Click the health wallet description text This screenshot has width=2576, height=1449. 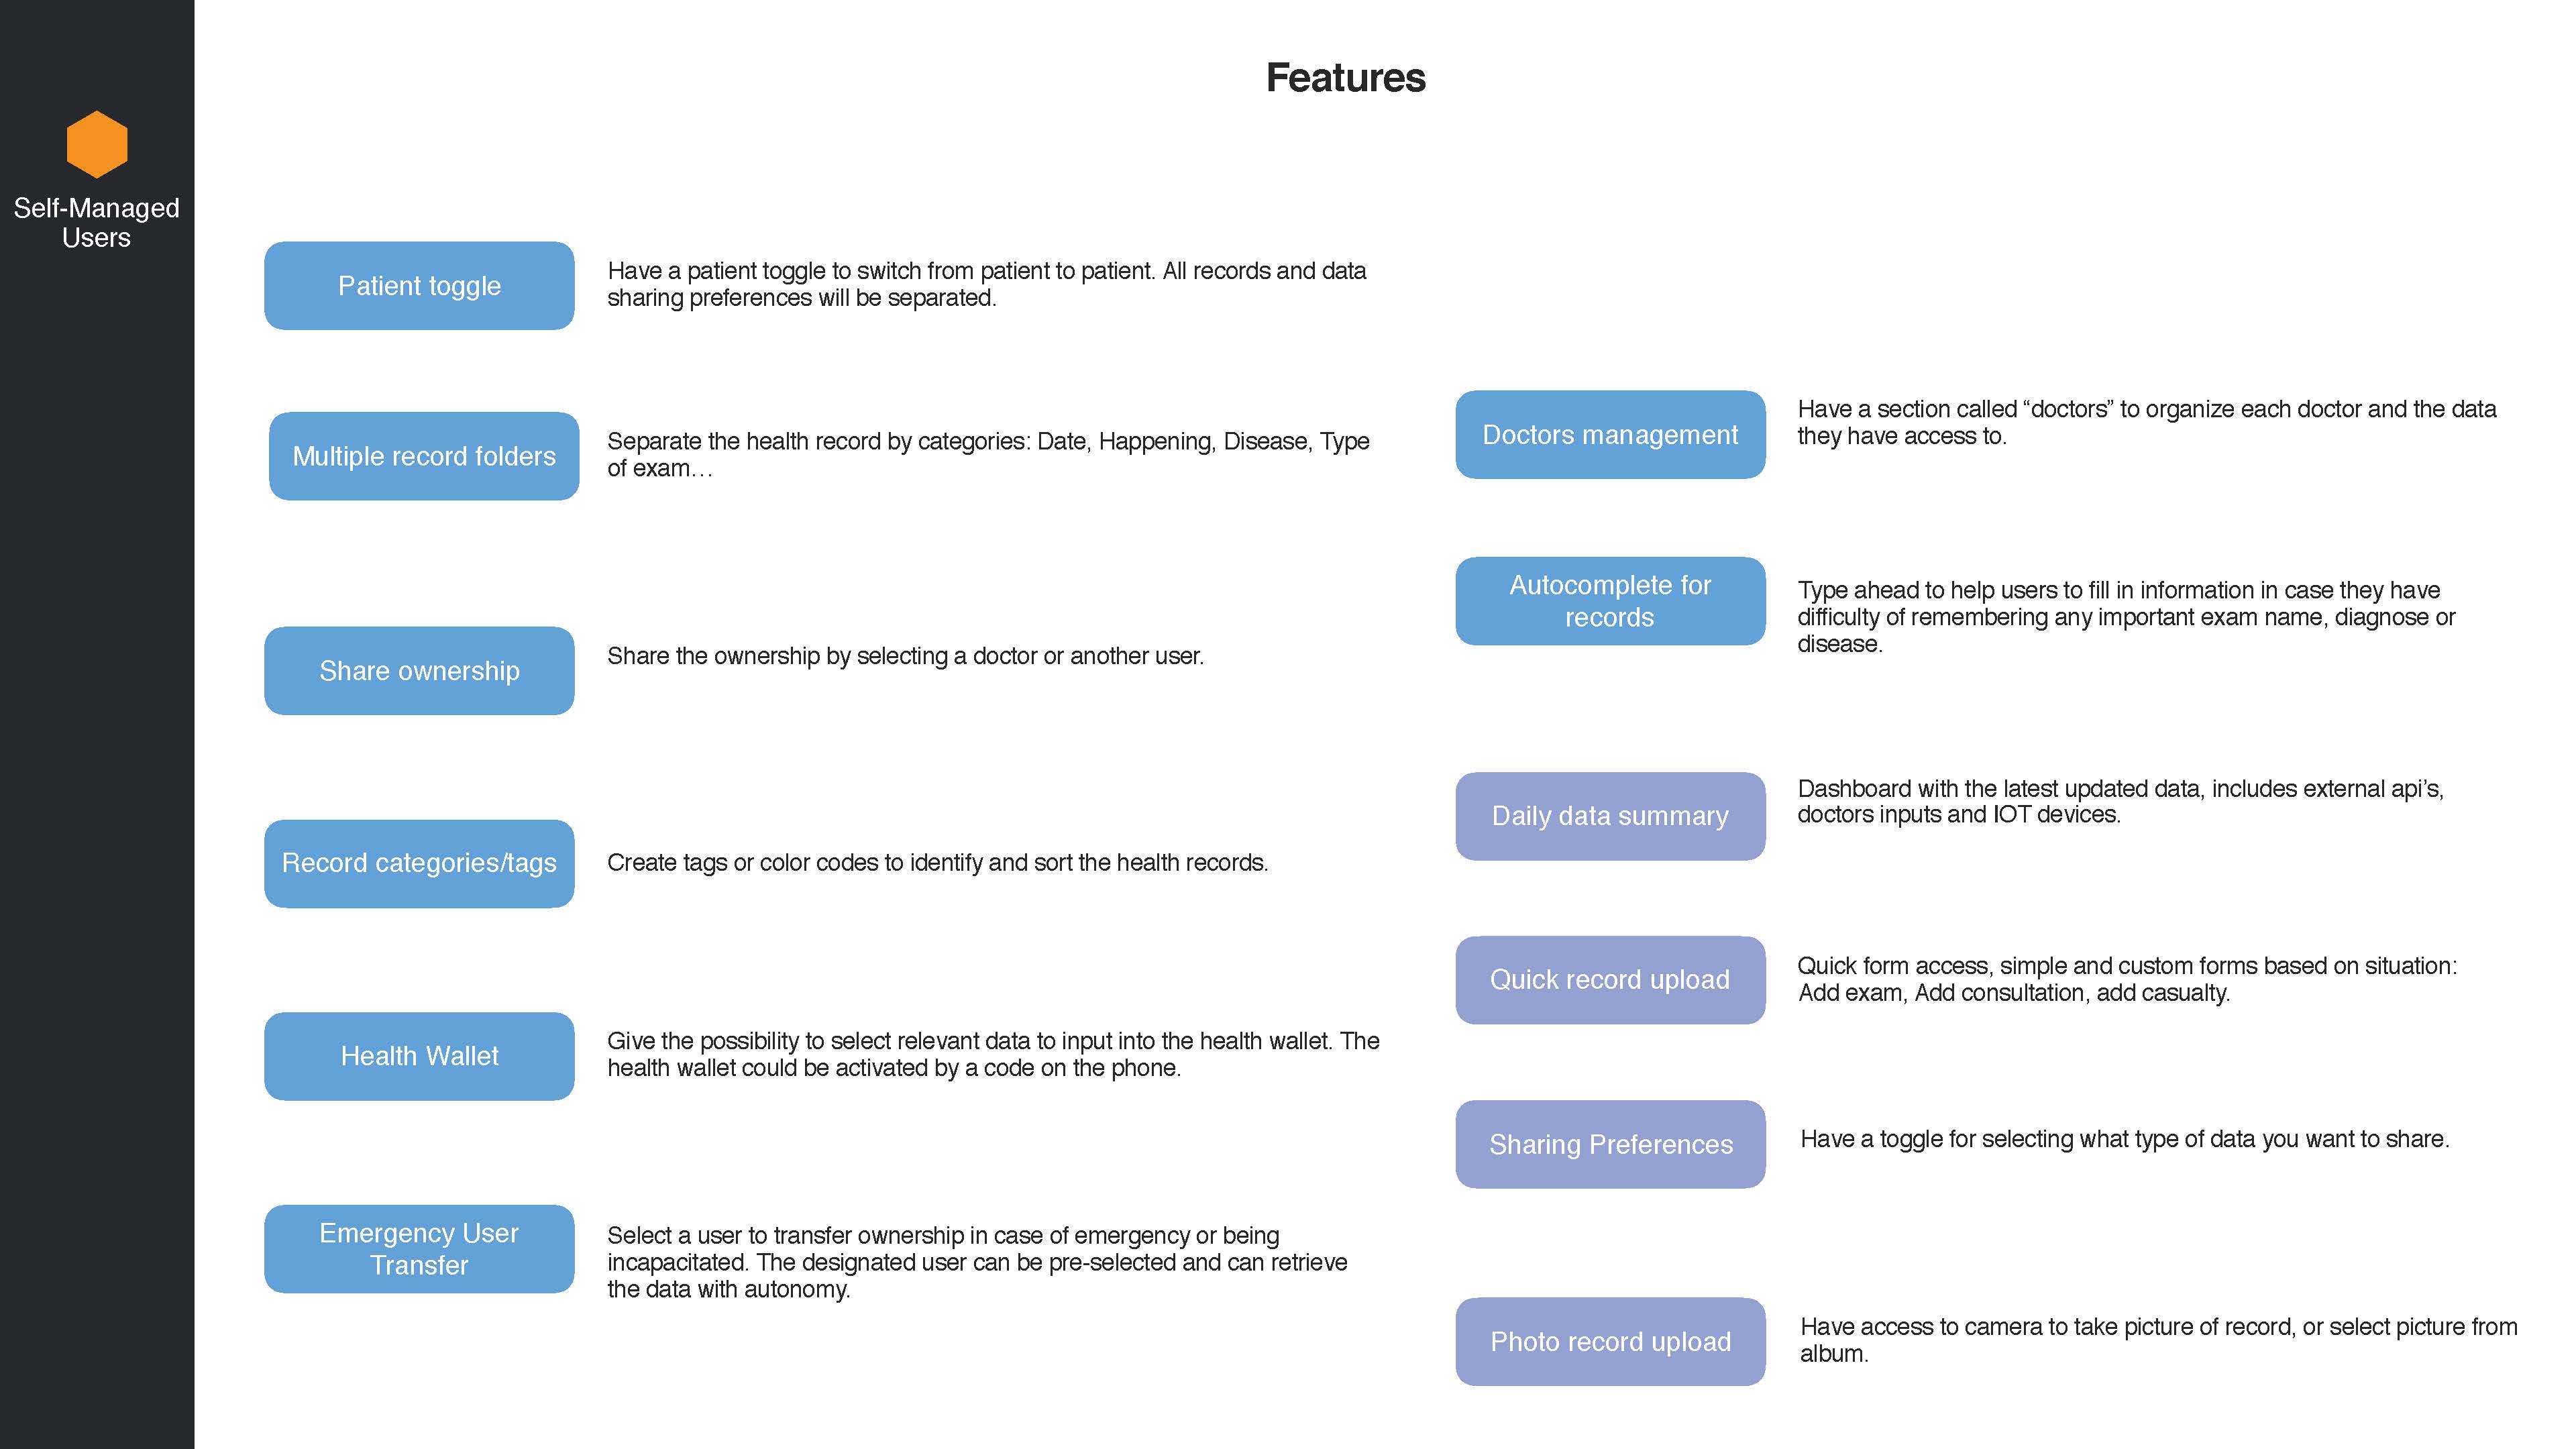pos(992,1054)
